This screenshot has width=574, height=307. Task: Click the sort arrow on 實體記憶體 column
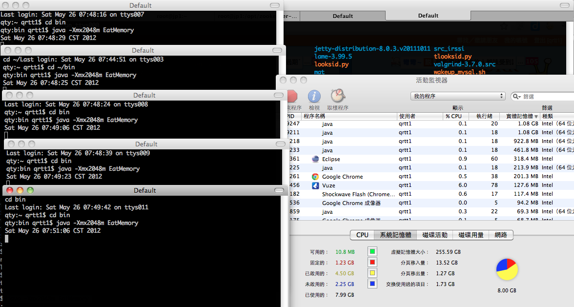click(x=536, y=116)
